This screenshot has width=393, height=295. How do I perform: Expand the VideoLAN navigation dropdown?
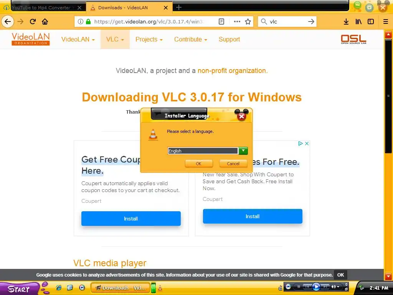coord(78,40)
